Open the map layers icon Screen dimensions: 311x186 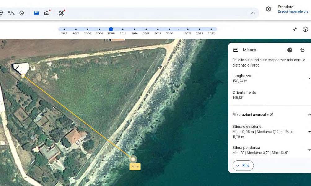[x=22, y=13]
